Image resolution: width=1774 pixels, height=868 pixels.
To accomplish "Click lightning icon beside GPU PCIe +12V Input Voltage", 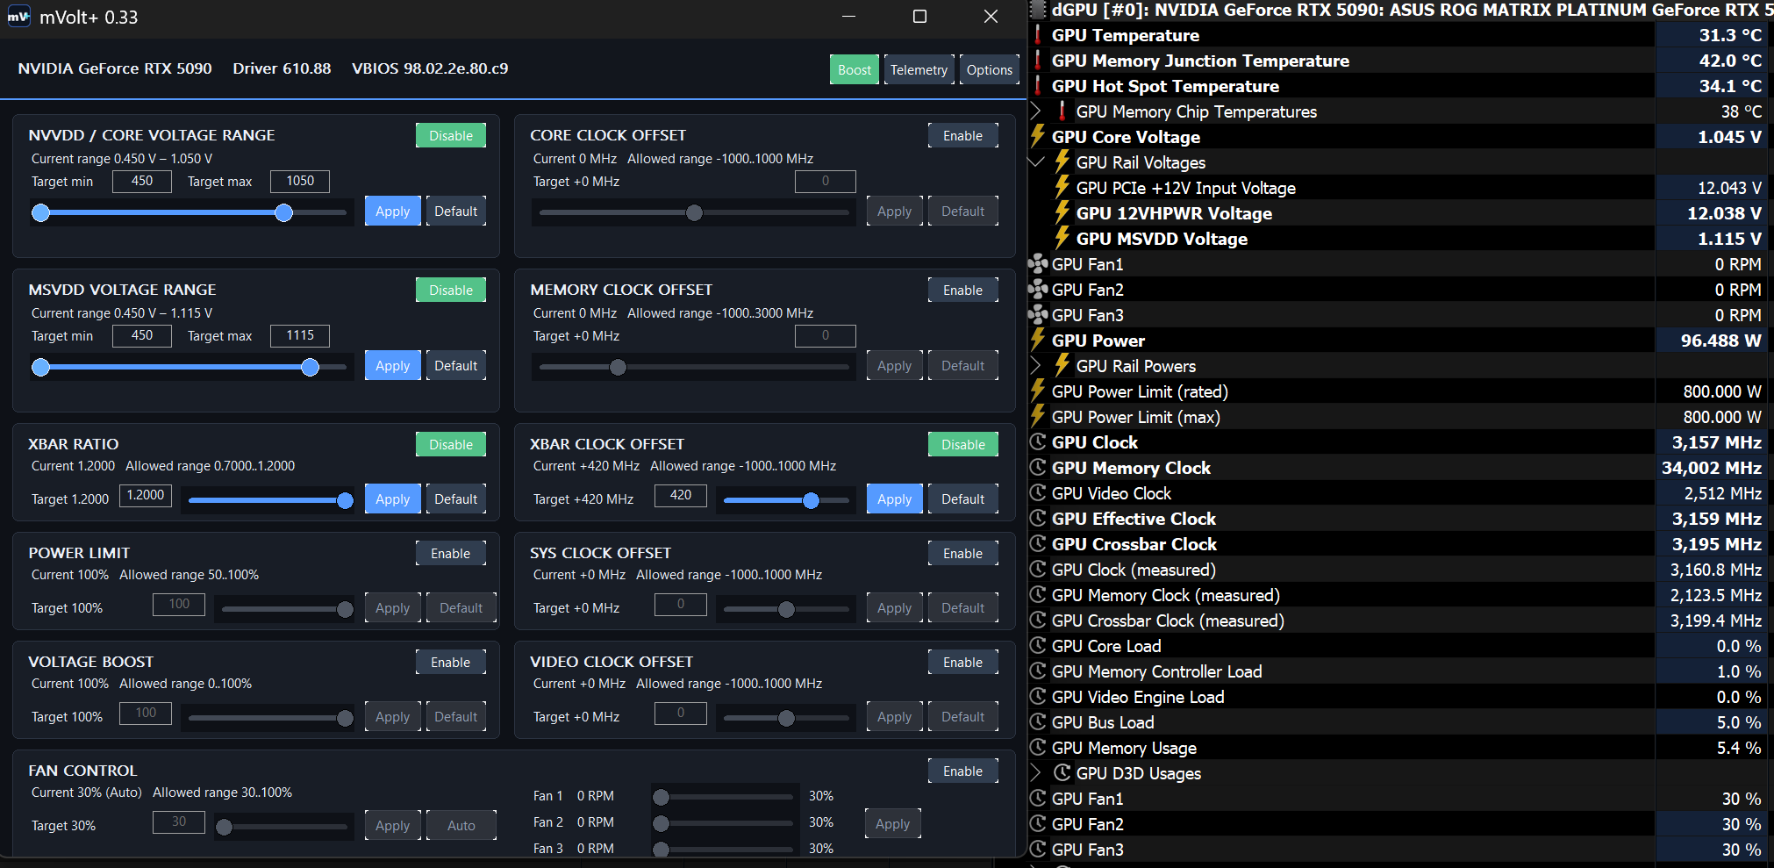I will [x=1062, y=188].
